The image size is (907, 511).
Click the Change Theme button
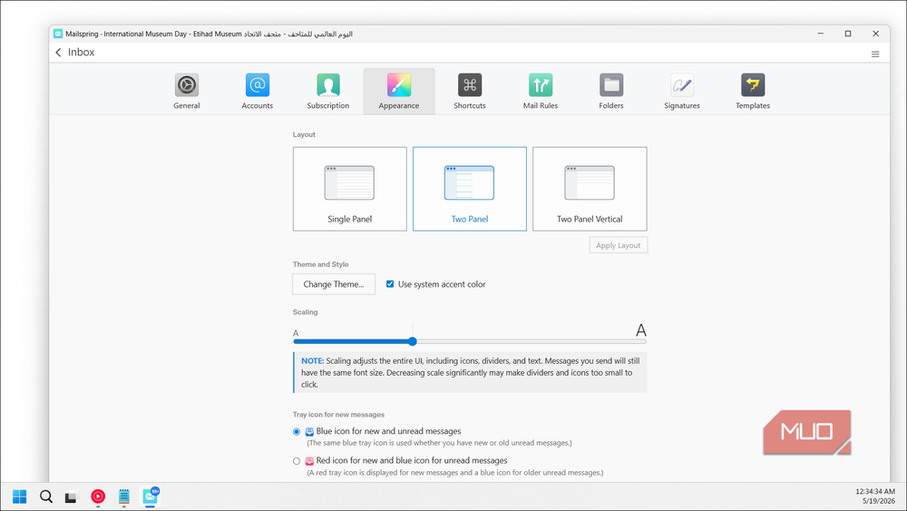click(x=334, y=284)
